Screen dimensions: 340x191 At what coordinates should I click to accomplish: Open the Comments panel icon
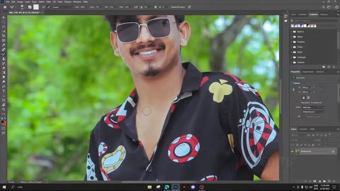286,21
